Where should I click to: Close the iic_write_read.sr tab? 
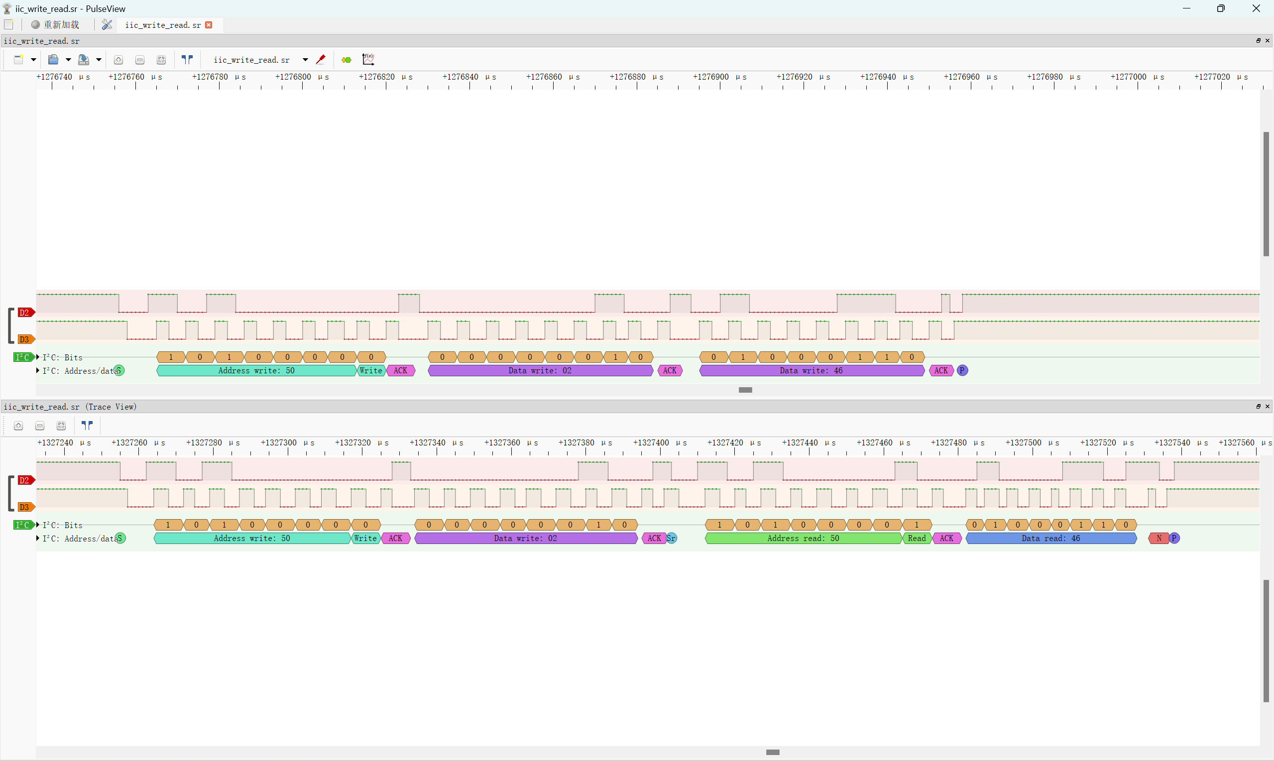(209, 24)
